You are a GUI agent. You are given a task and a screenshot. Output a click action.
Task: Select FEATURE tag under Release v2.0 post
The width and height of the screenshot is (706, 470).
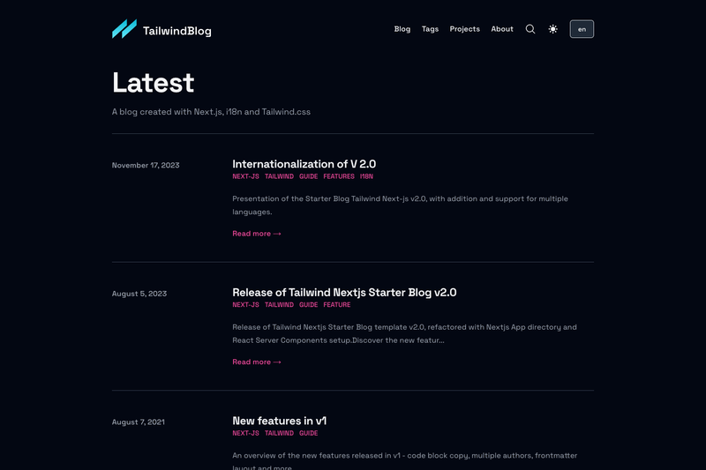click(x=337, y=305)
